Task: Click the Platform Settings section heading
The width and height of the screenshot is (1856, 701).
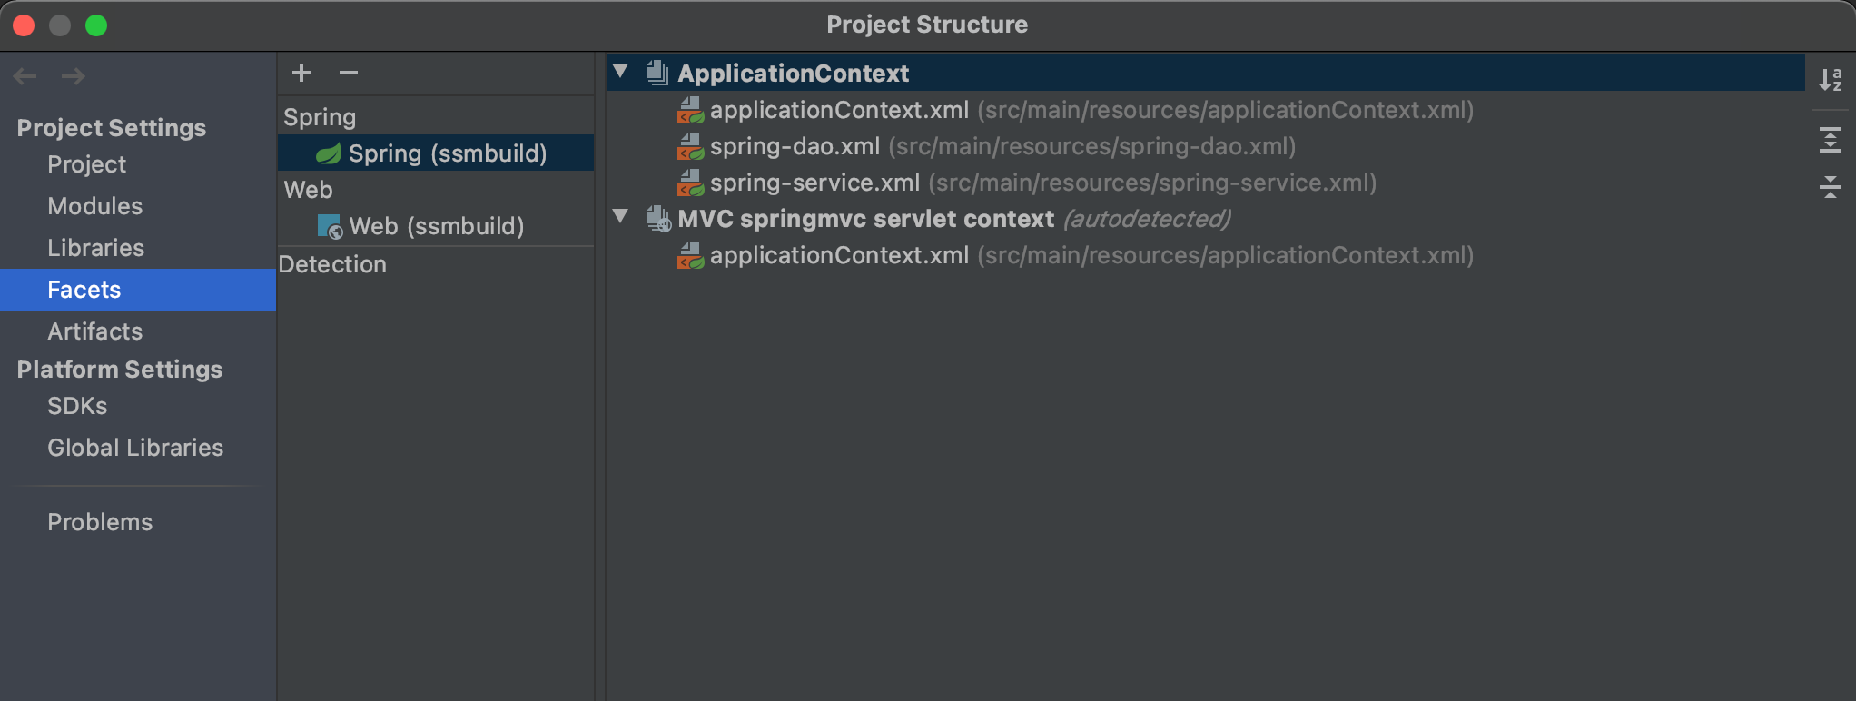Action: click(x=120, y=370)
